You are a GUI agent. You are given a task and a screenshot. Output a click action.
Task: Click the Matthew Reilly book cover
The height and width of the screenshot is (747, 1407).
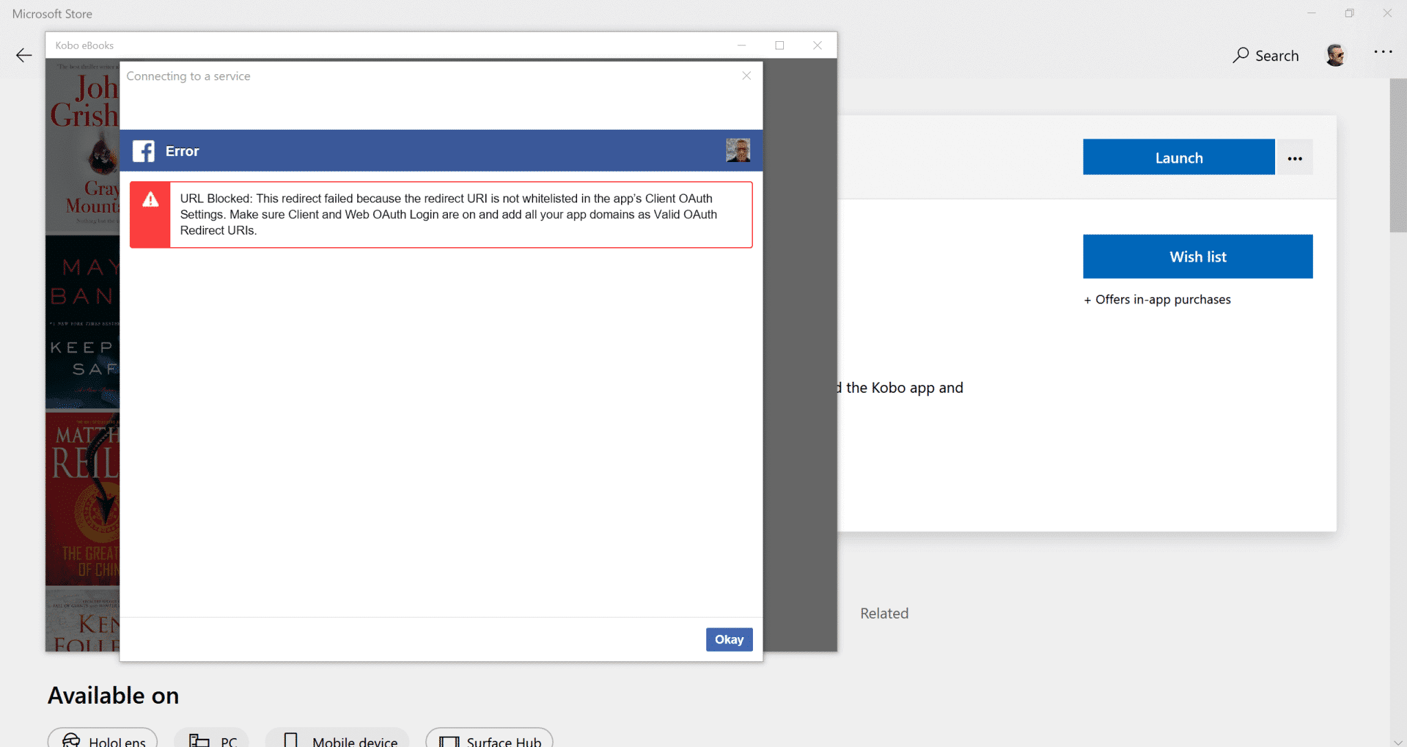tap(83, 499)
